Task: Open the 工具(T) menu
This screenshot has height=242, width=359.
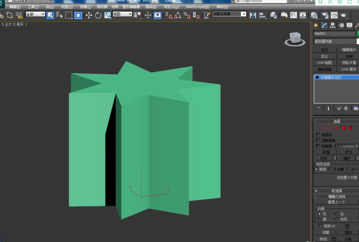Action: pyautogui.click(x=33, y=7)
